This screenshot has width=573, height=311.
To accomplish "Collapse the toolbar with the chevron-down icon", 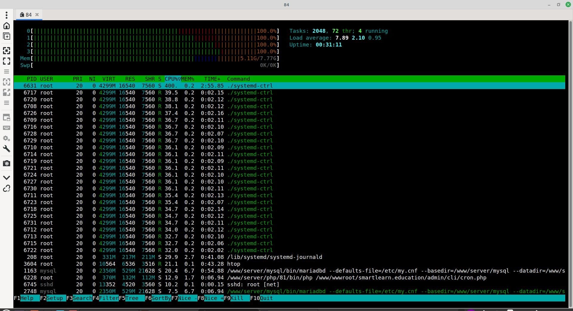I will [x=7, y=178].
